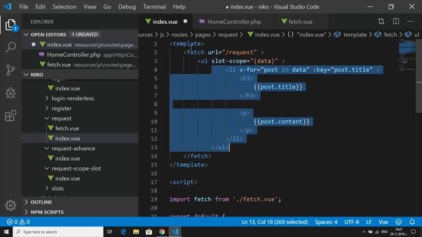Split the editor to the right

[396, 22]
